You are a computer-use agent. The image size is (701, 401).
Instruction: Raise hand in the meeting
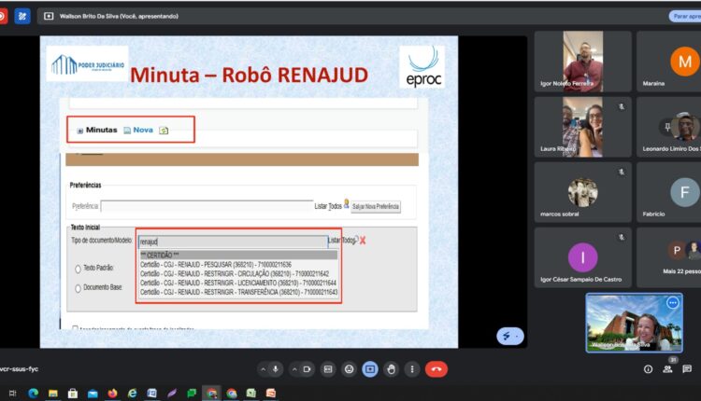point(392,368)
